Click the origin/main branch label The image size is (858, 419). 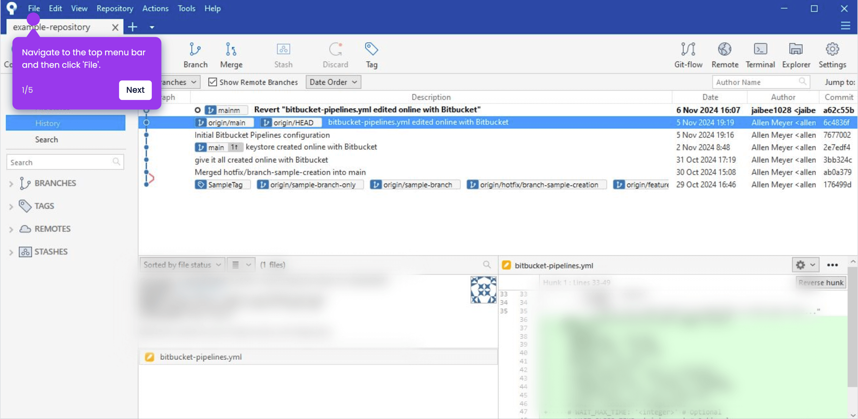[224, 123]
